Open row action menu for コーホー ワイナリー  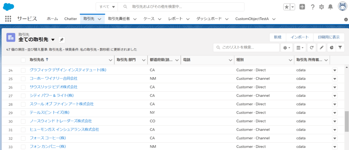335,79
